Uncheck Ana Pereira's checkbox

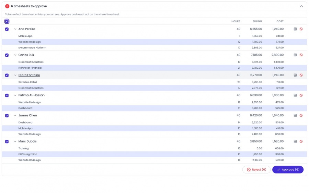(7, 29)
